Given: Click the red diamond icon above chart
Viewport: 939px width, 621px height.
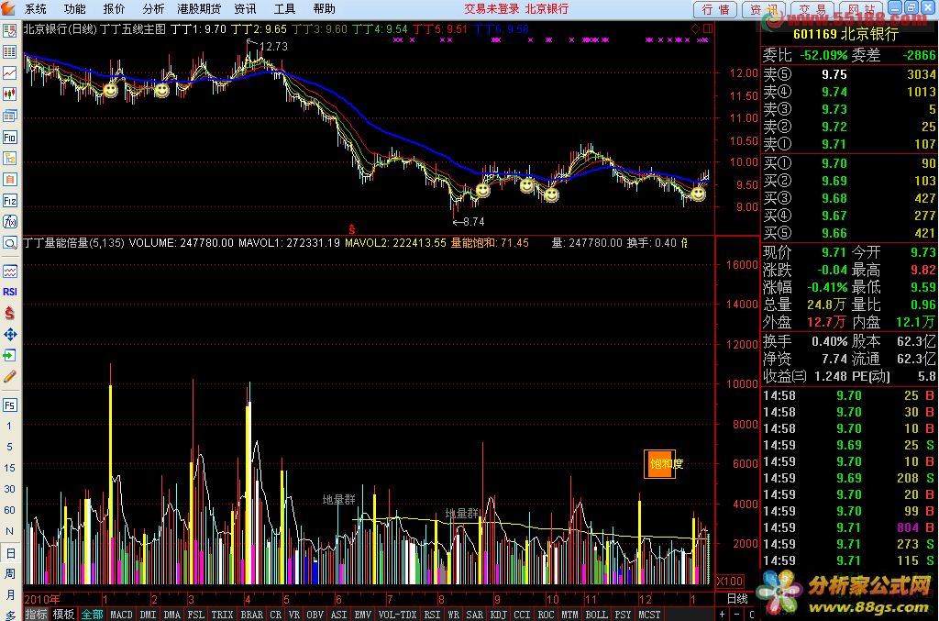Looking at the screenshot, I should pyautogui.click(x=695, y=28).
